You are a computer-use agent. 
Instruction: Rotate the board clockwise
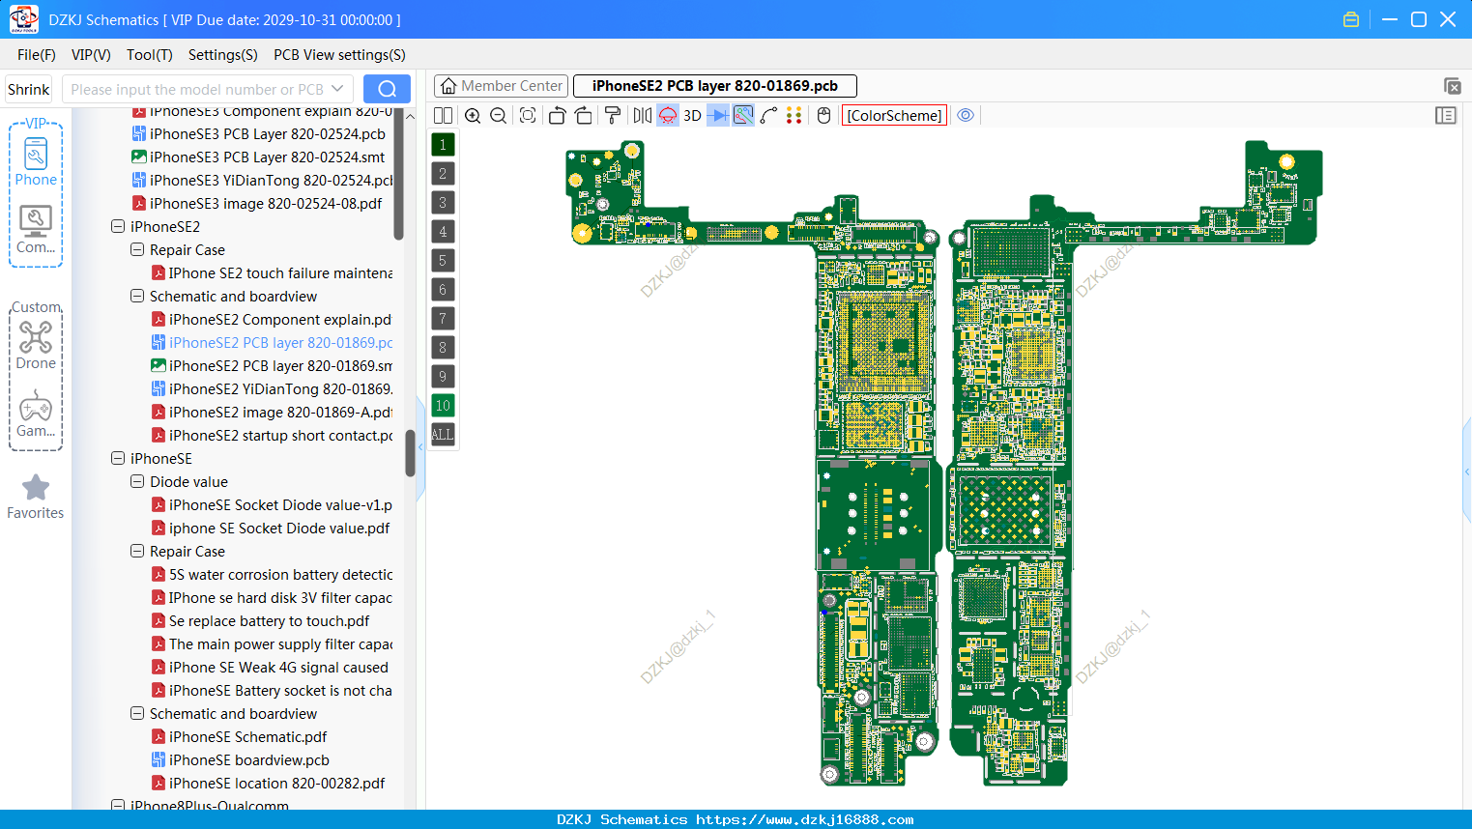[584, 115]
